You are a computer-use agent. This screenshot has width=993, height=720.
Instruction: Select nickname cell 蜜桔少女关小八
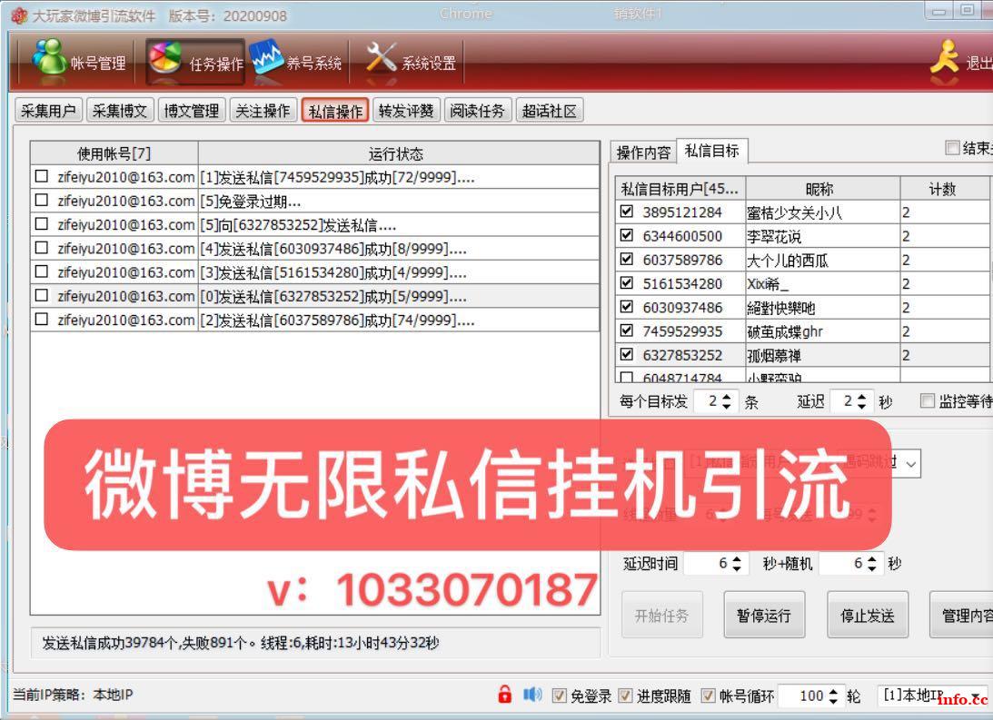pos(822,212)
